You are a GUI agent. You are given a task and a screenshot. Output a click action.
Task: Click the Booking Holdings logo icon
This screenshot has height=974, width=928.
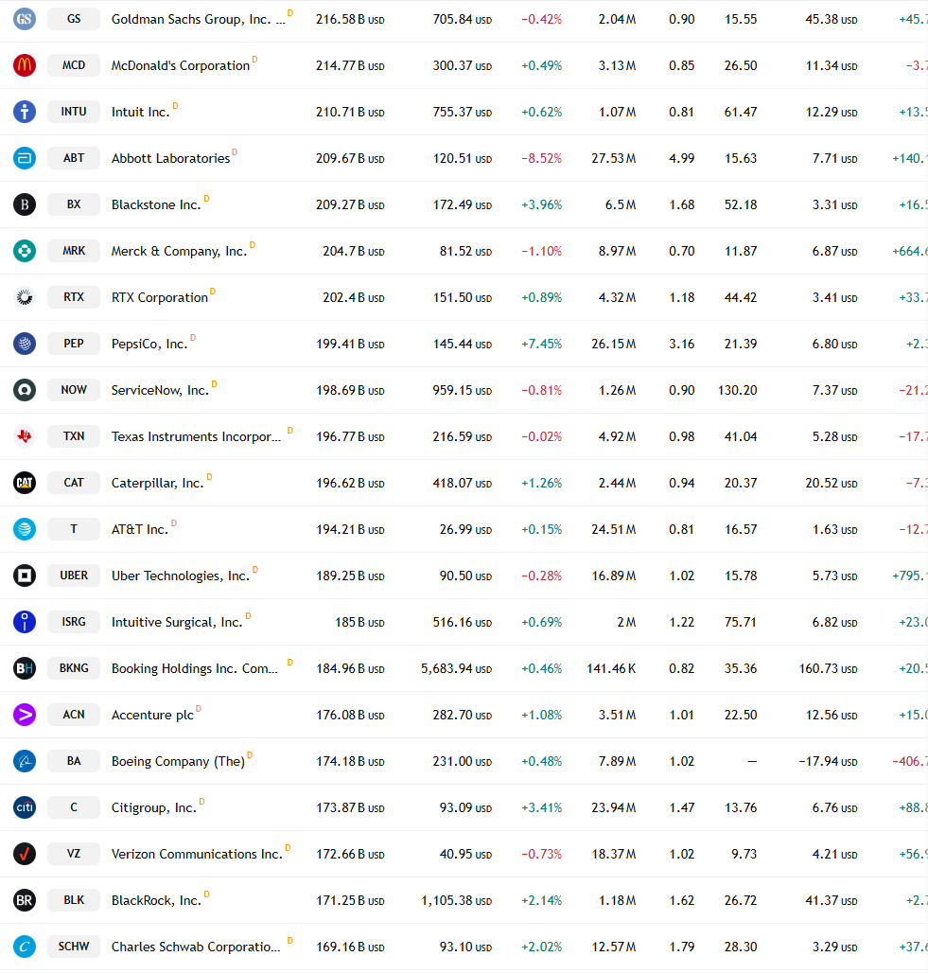(25, 668)
